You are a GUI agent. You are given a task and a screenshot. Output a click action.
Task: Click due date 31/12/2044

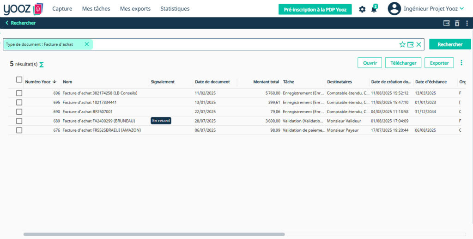(x=425, y=112)
